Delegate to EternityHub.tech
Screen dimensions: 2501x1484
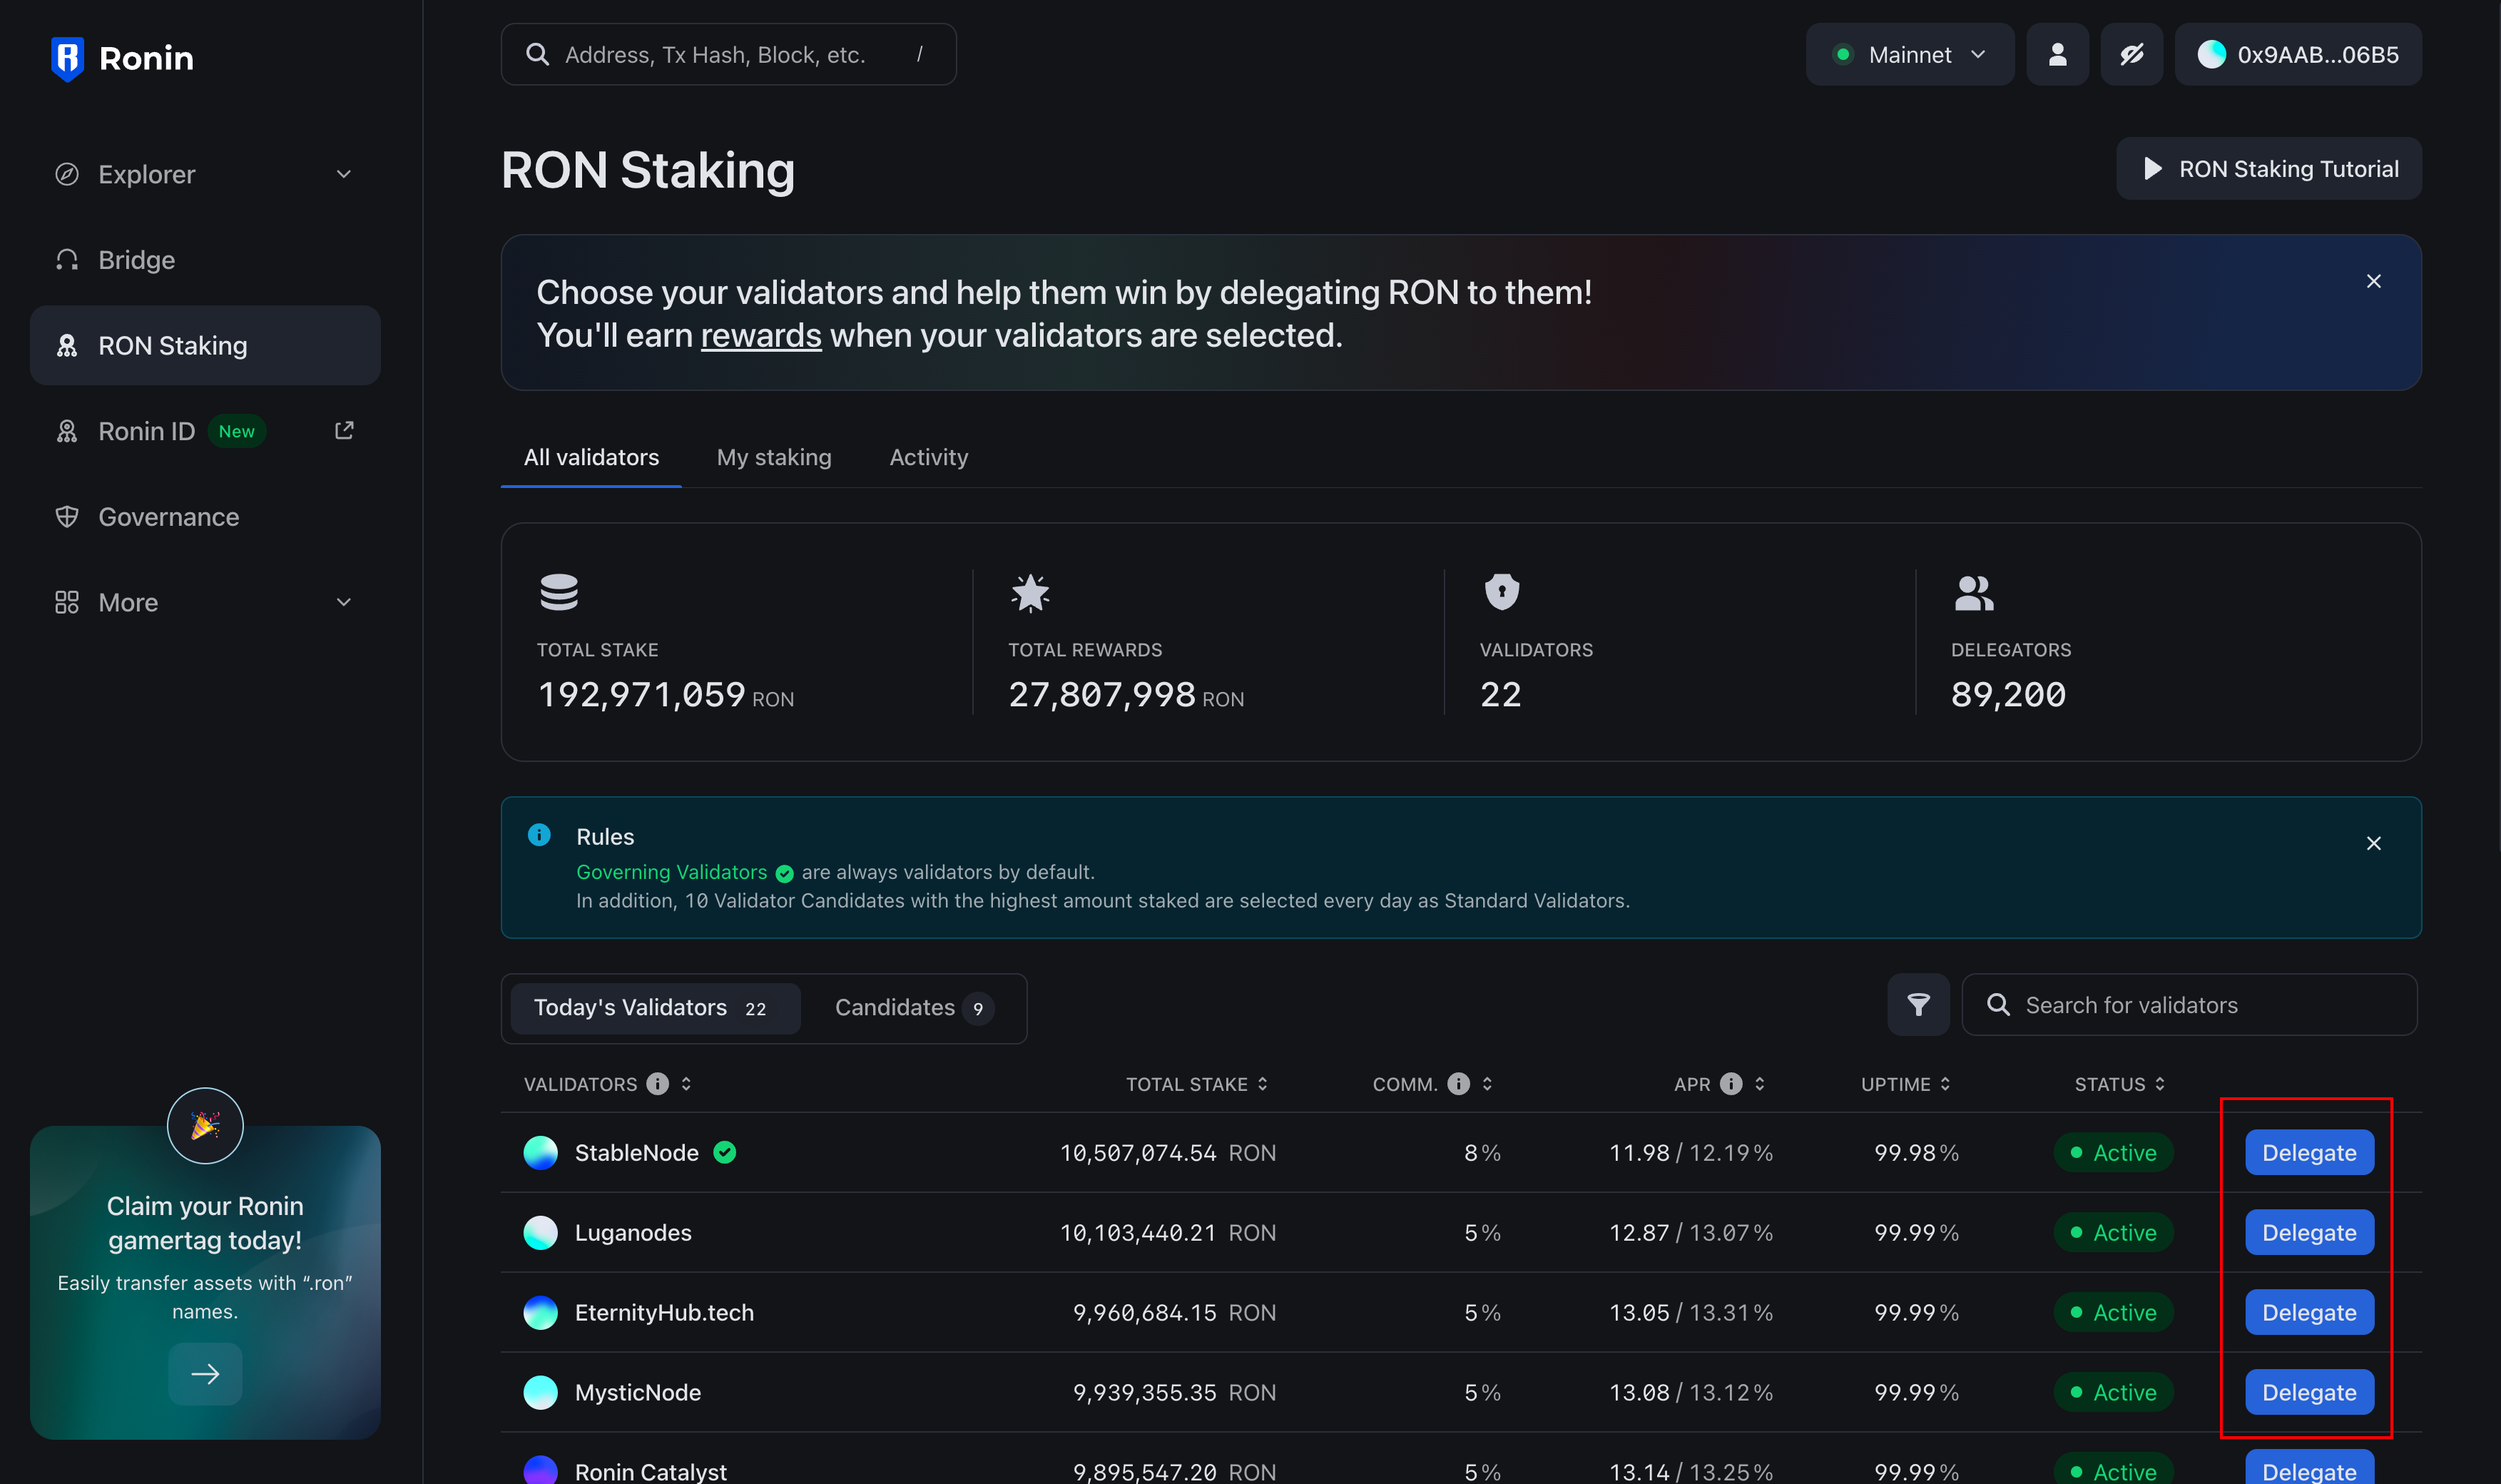pos(2309,1312)
